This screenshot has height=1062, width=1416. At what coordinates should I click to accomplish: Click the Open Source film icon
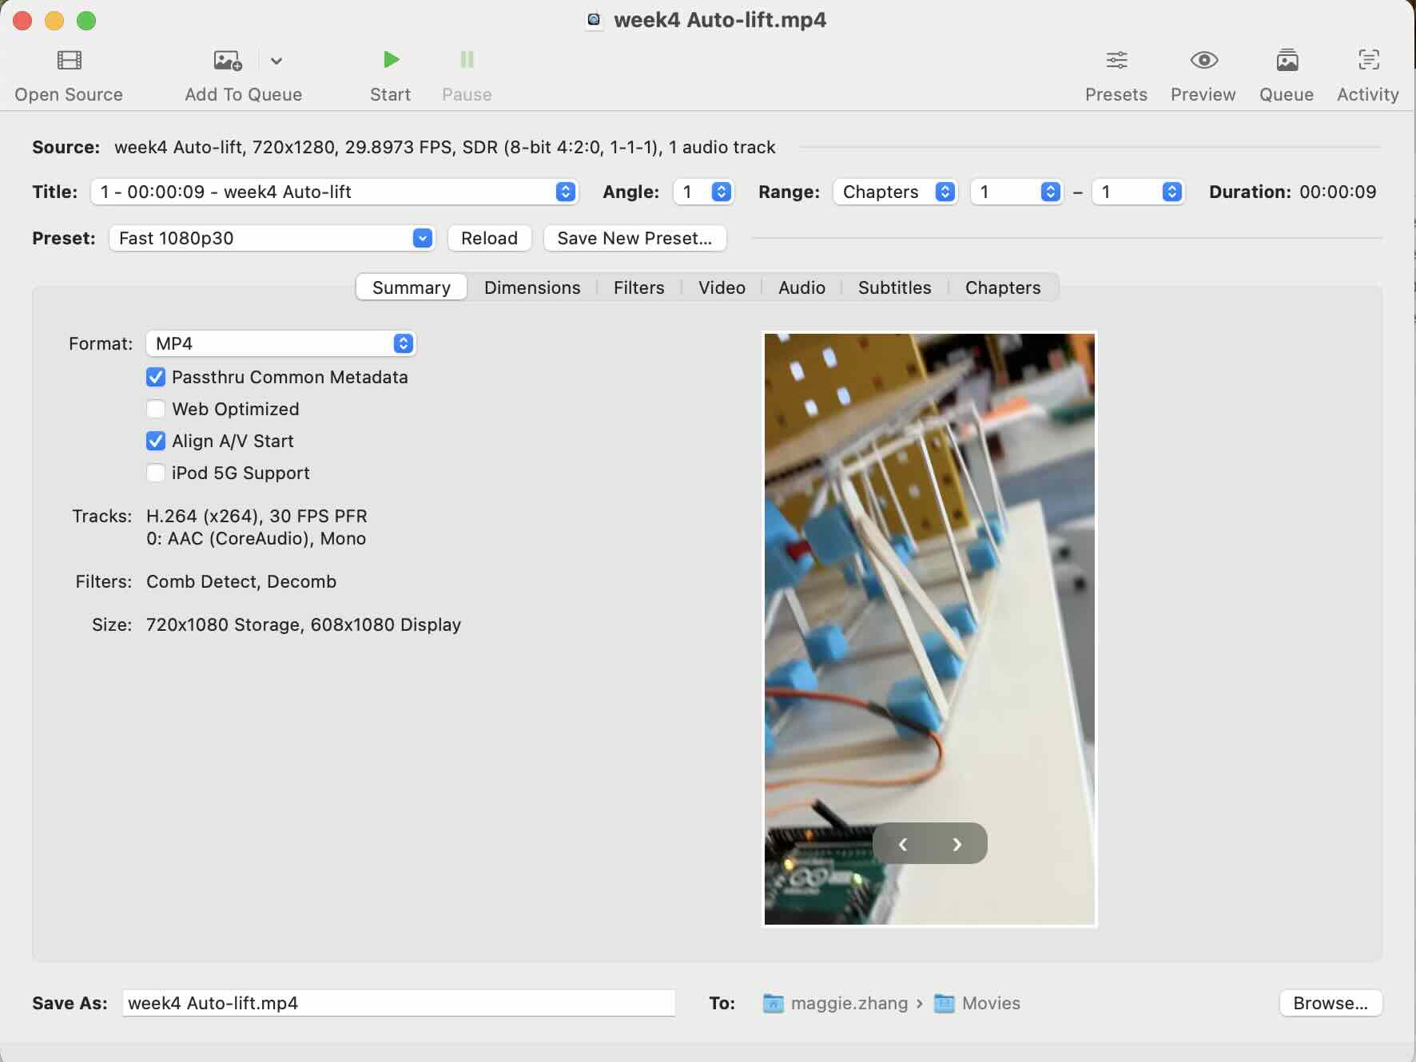click(x=70, y=60)
